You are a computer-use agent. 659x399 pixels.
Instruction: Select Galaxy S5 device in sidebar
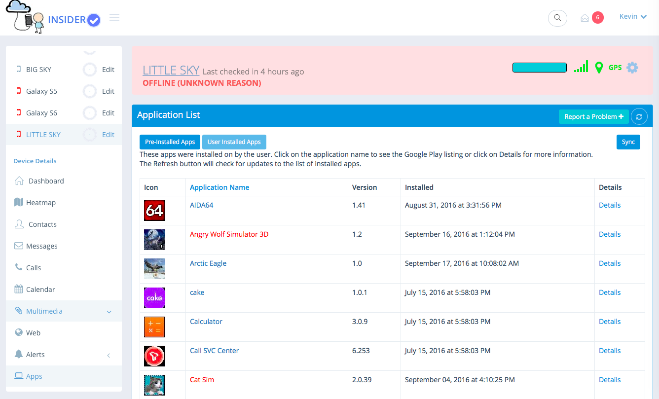(x=41, y=91)
